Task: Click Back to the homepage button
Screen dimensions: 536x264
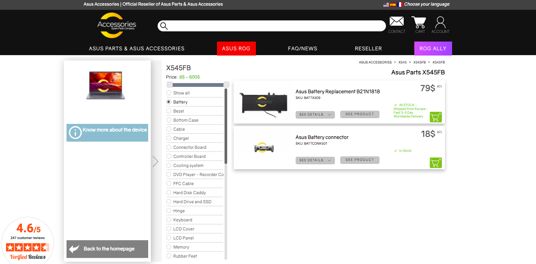Action: (x=107, y=249)
